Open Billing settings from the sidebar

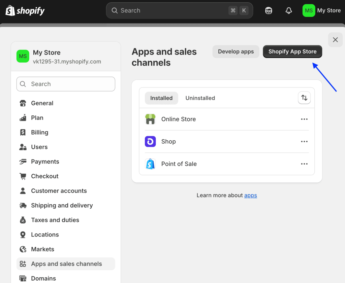pyautogui.click(x=39, y=133)
